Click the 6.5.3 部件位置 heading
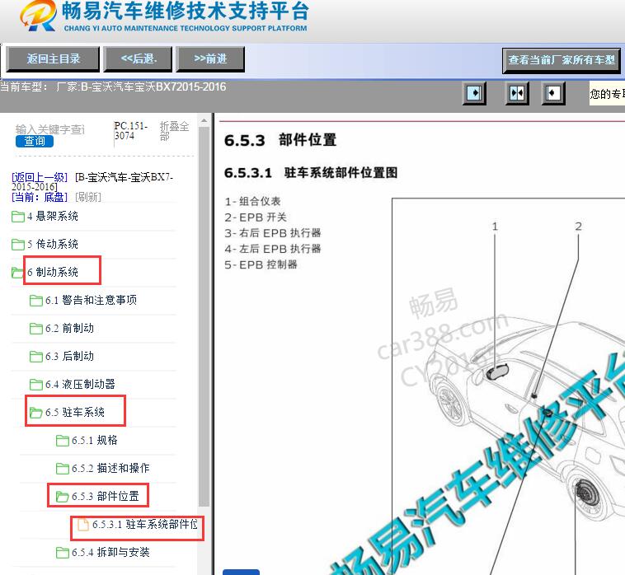The image size is (625, 575). point(280,140)
